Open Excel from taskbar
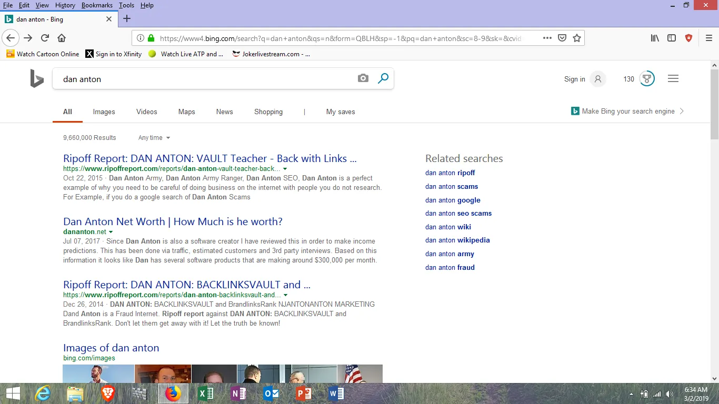719x404 pixels. (206, 393)
